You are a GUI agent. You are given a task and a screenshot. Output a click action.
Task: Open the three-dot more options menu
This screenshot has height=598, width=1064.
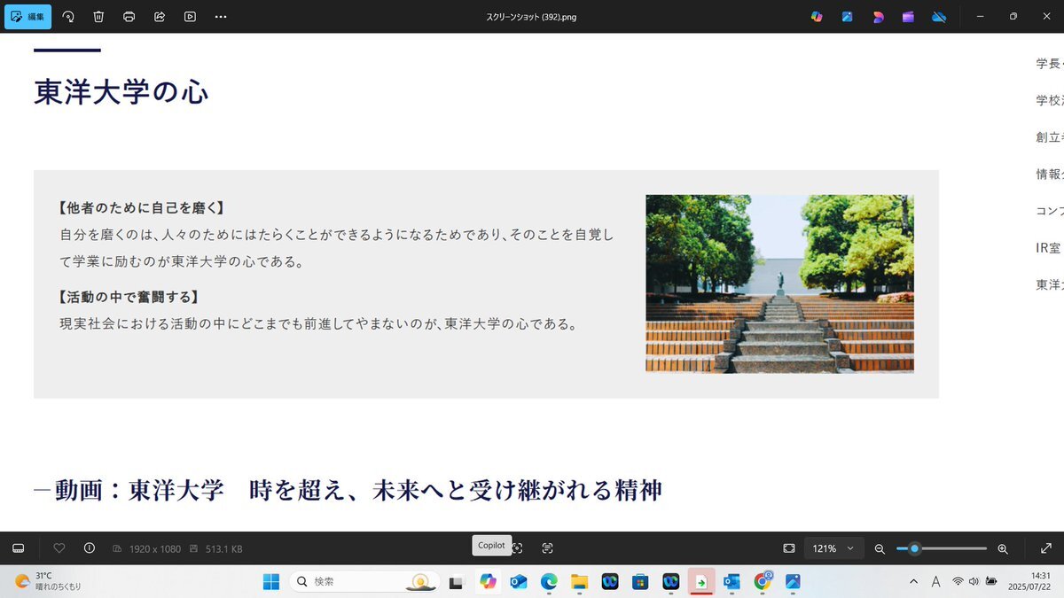[x=221, y=17]
